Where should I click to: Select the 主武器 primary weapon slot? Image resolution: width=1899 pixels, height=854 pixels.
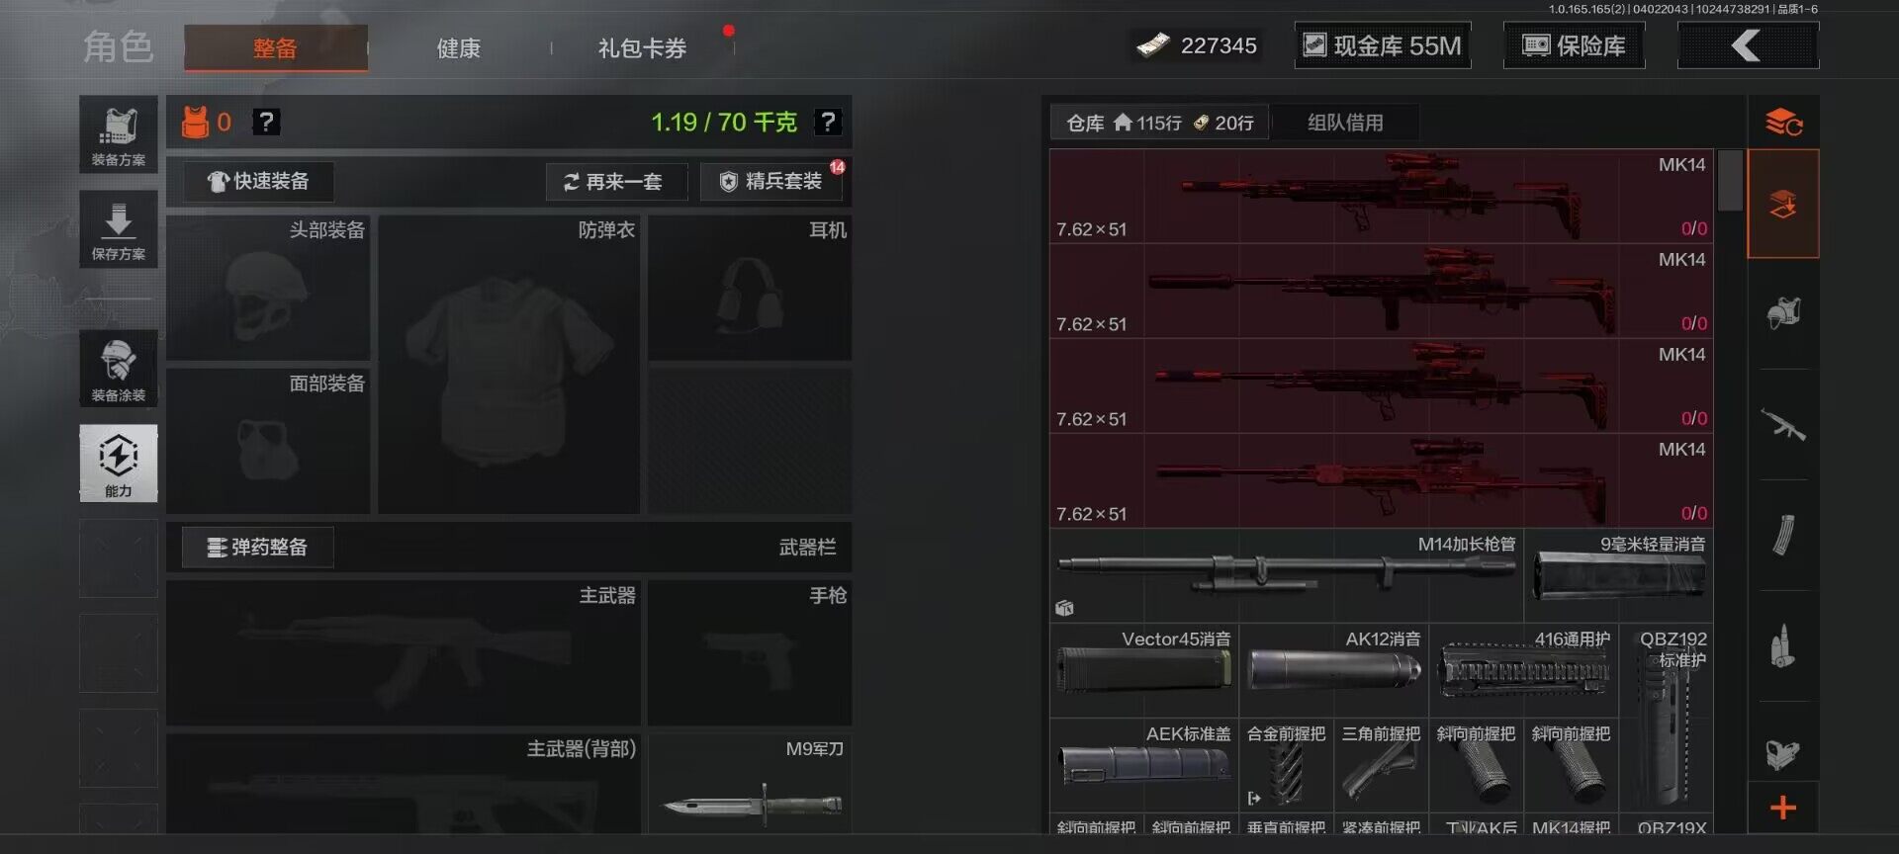click(x=403, y=653)
